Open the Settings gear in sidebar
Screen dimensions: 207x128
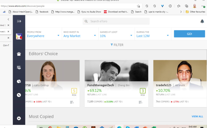coord(19,118)
